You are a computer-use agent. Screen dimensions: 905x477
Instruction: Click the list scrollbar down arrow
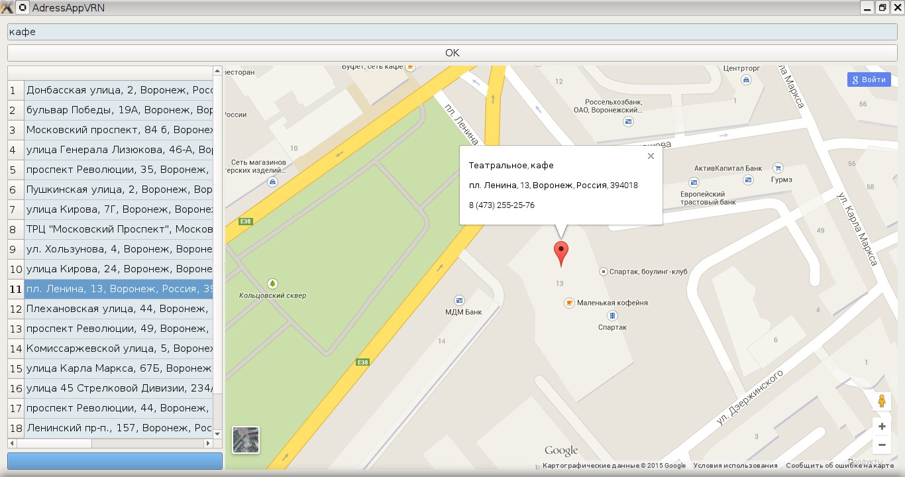click(217, 434)
